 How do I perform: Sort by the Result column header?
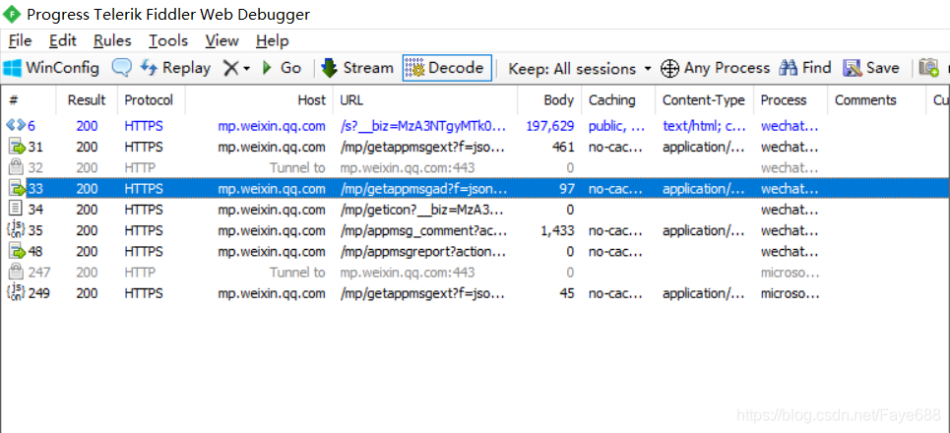click(x=87, y=100)
